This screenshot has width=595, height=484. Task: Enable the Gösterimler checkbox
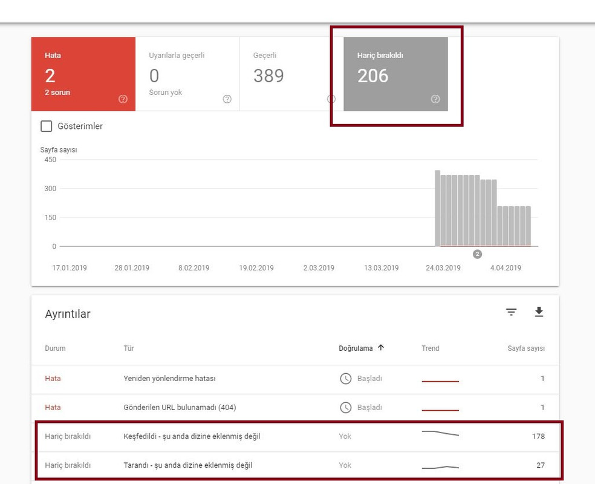tap(47, 126)
